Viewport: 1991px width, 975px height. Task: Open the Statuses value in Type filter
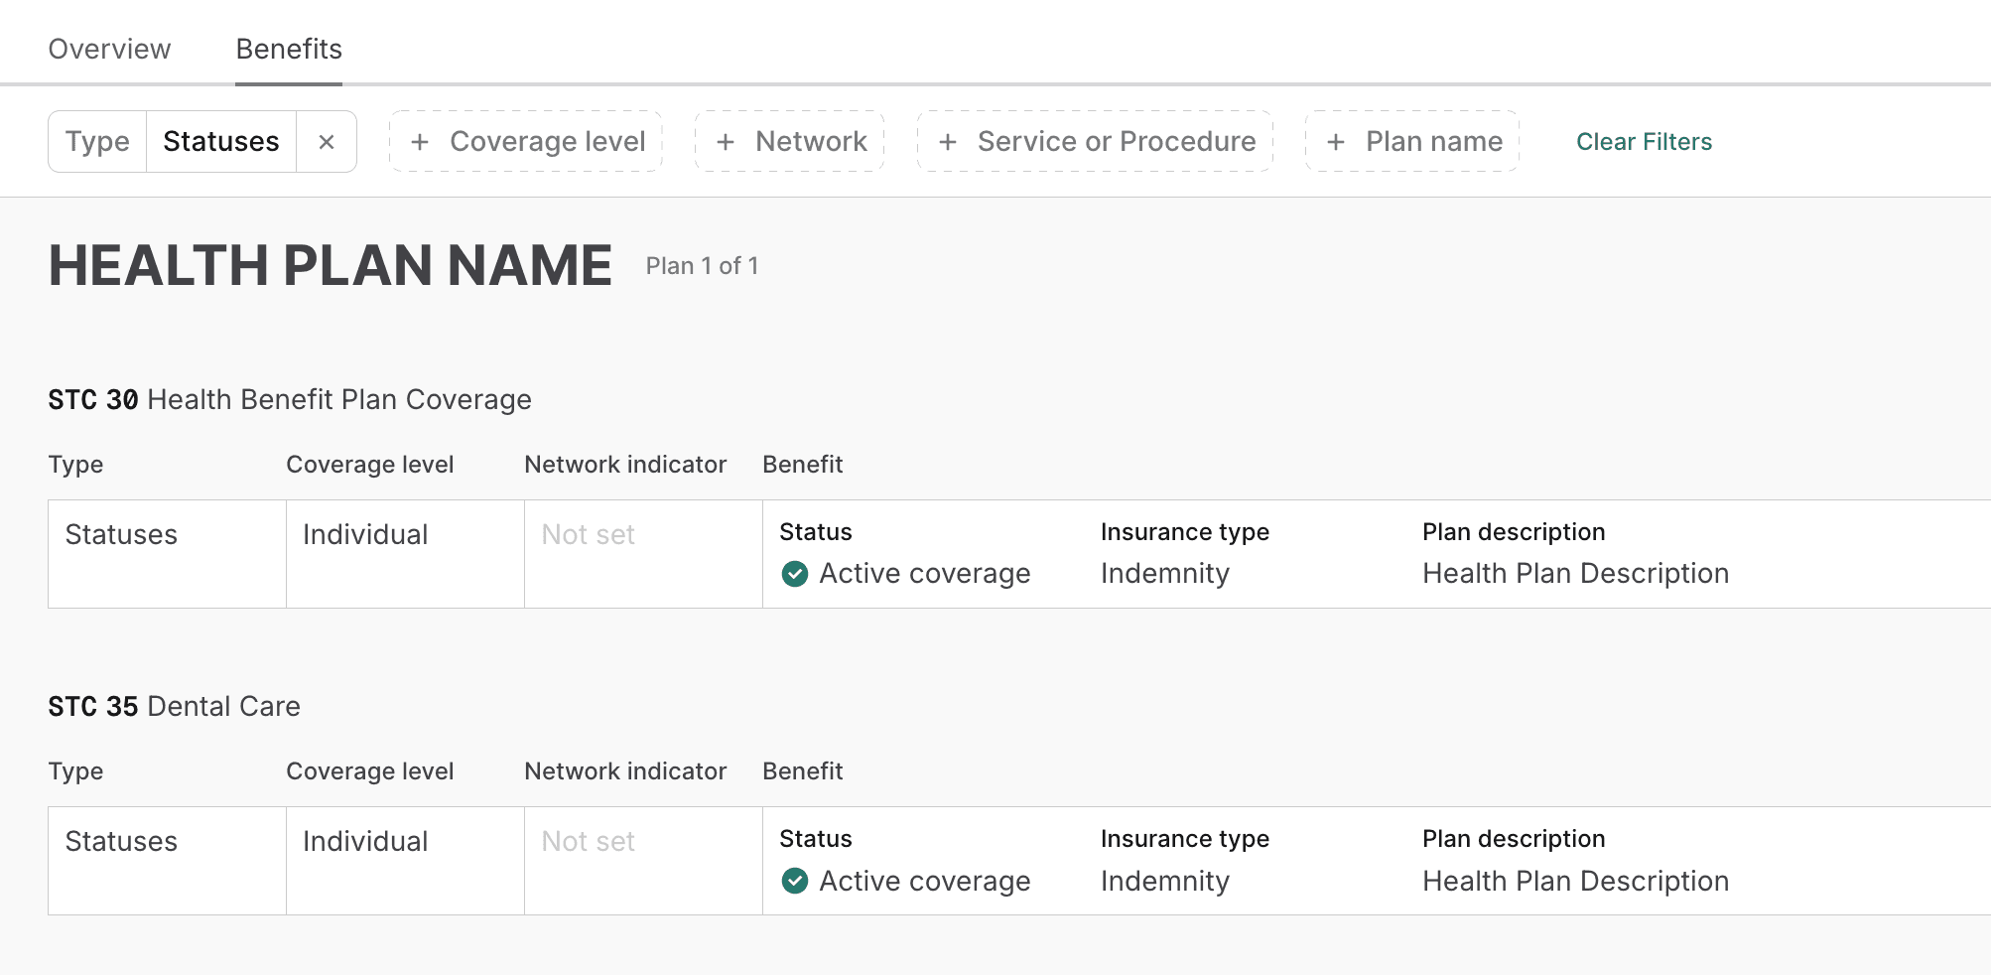tap(220, 142)
